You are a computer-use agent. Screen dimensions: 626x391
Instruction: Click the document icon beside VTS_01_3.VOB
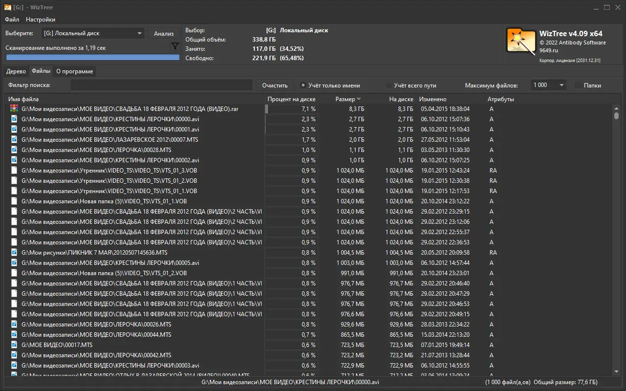(14, 170)
